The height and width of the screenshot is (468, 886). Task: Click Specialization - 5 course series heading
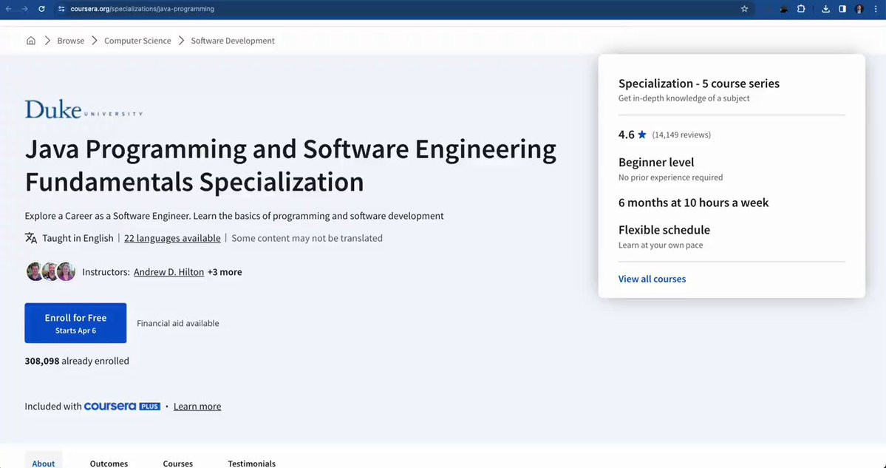(x=699, y=84)
